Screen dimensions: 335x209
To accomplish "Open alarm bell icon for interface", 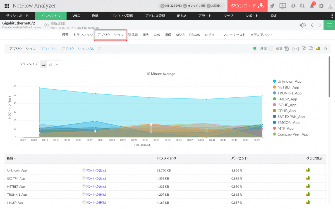I will [x=302, y=25].
